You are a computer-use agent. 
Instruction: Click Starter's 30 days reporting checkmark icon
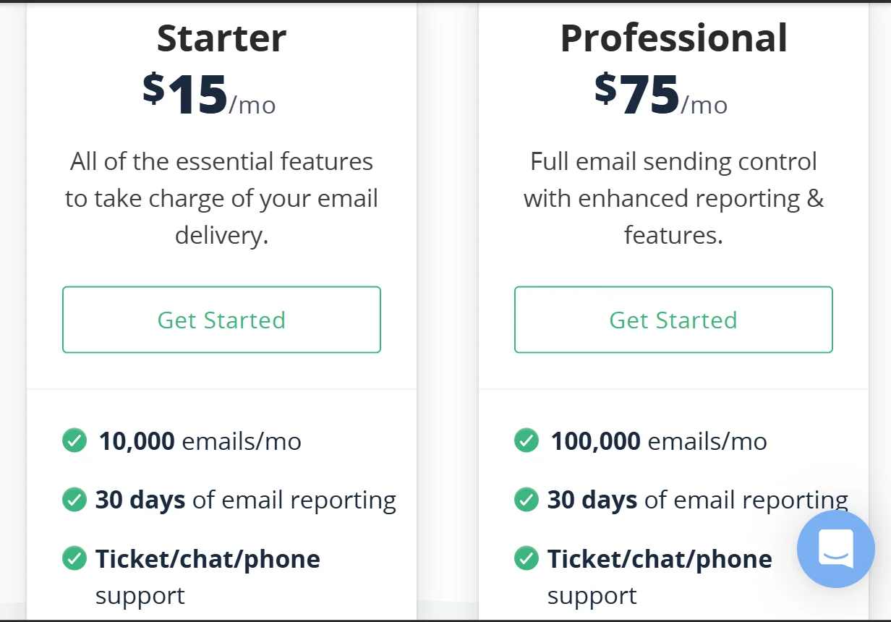[74, 500]
